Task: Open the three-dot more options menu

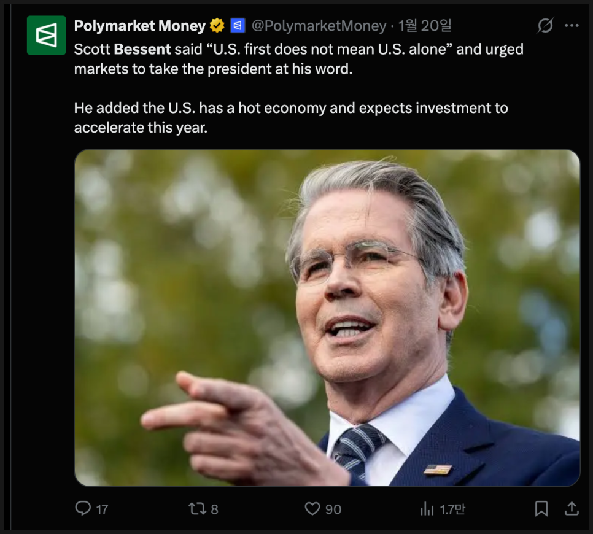Action: 572,26
